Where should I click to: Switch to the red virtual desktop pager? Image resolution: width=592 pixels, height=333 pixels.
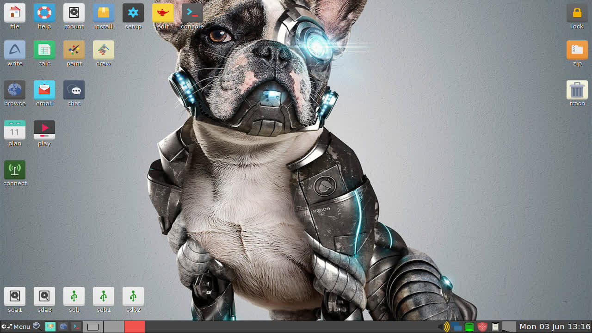point(135,327)
